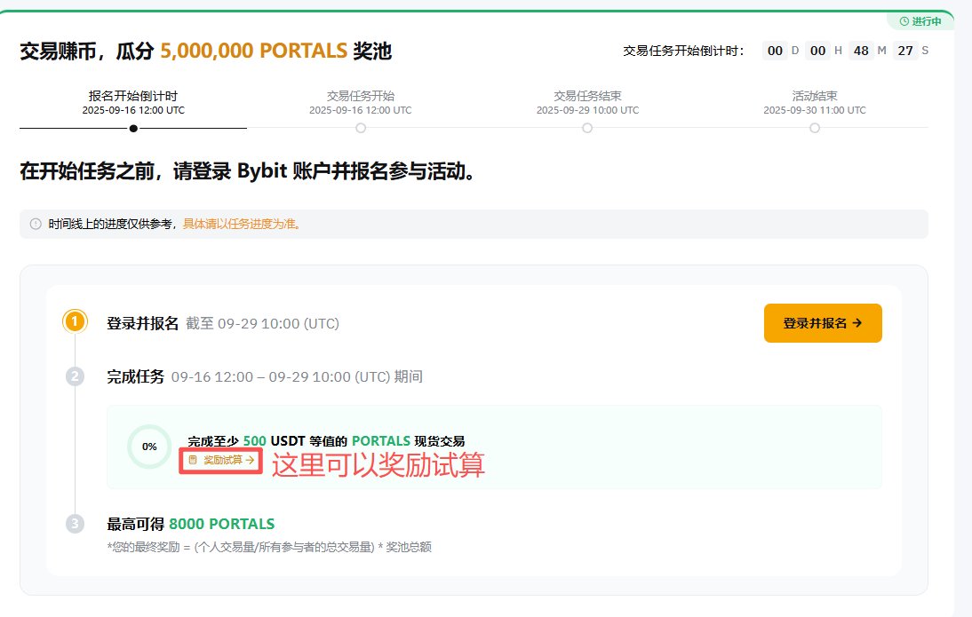The image size is (972, 617).
Task: Click the 完成任务 step title
Action: coord(136,376)
